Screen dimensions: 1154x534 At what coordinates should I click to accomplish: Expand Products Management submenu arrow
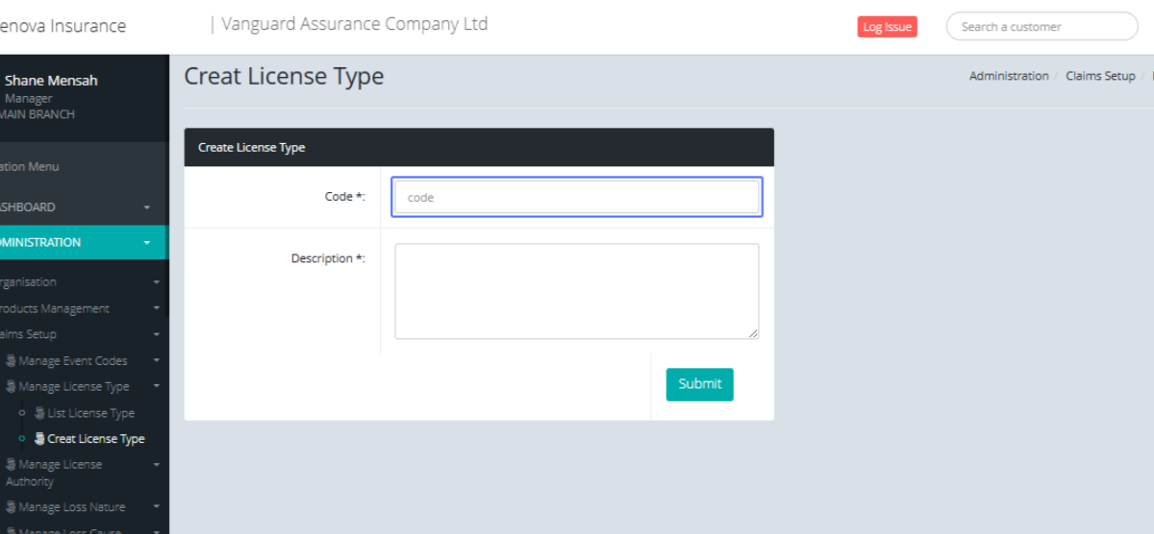pos(157,308)
